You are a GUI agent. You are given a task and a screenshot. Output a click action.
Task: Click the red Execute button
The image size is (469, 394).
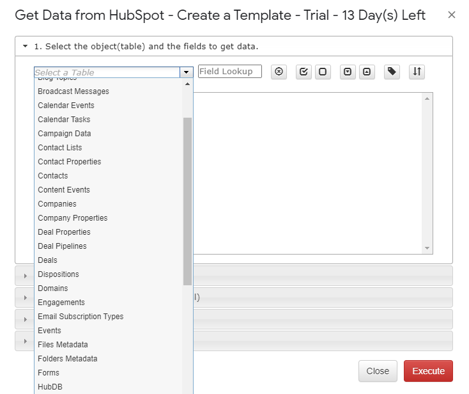pyautogui.click(x=428, y=371)
